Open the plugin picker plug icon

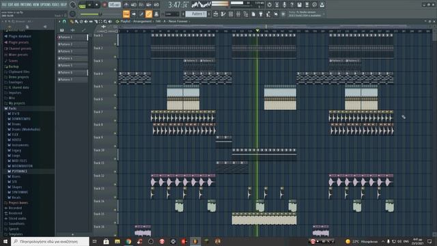coord(261,14)
